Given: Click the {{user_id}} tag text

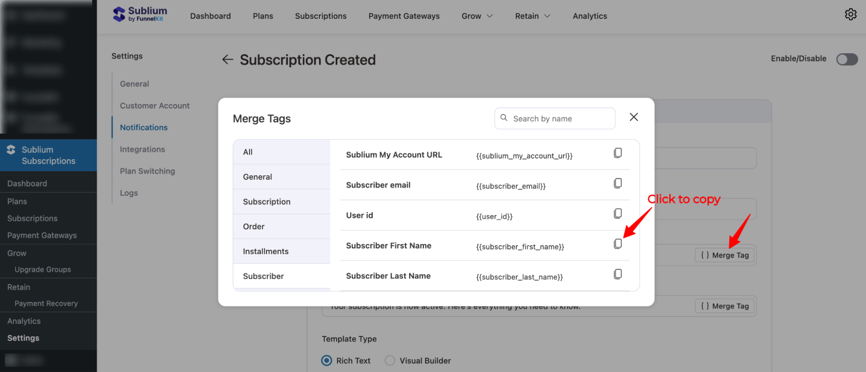Looking at the screenshot, I should (494, 217).
